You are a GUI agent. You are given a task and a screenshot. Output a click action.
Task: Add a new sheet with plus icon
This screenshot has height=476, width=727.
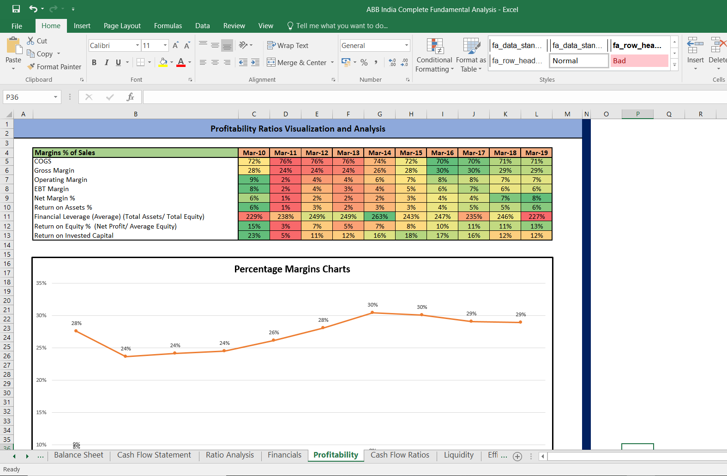point(517,456)
